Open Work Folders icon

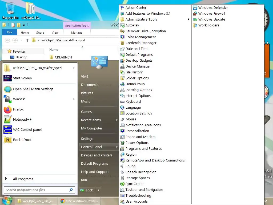195,25
